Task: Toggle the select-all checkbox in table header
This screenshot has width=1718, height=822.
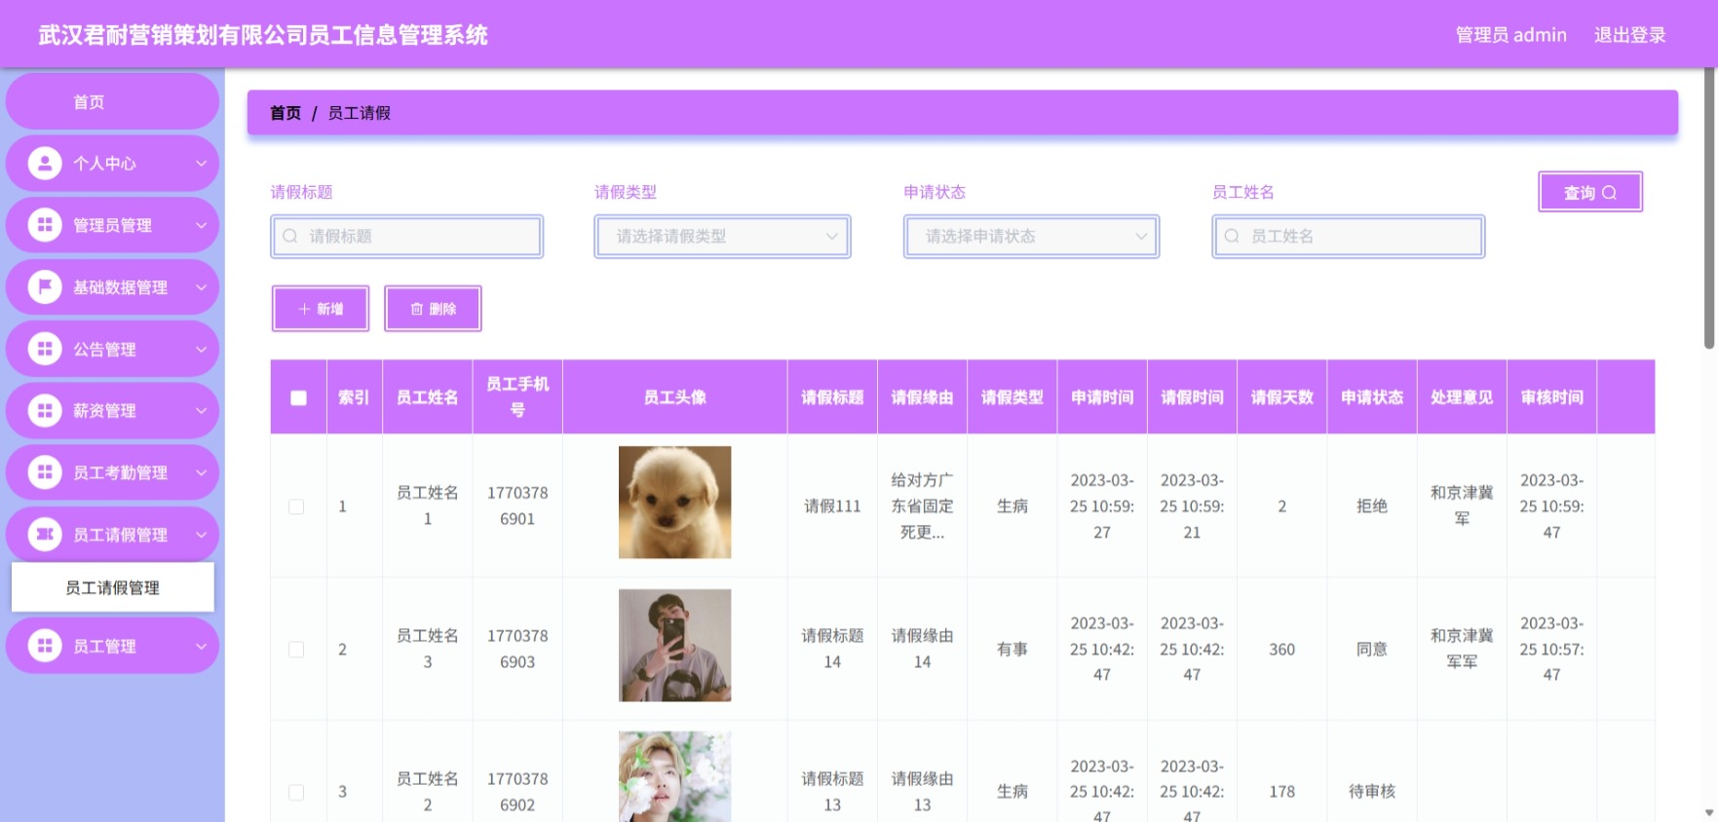Action: point(299,397)
